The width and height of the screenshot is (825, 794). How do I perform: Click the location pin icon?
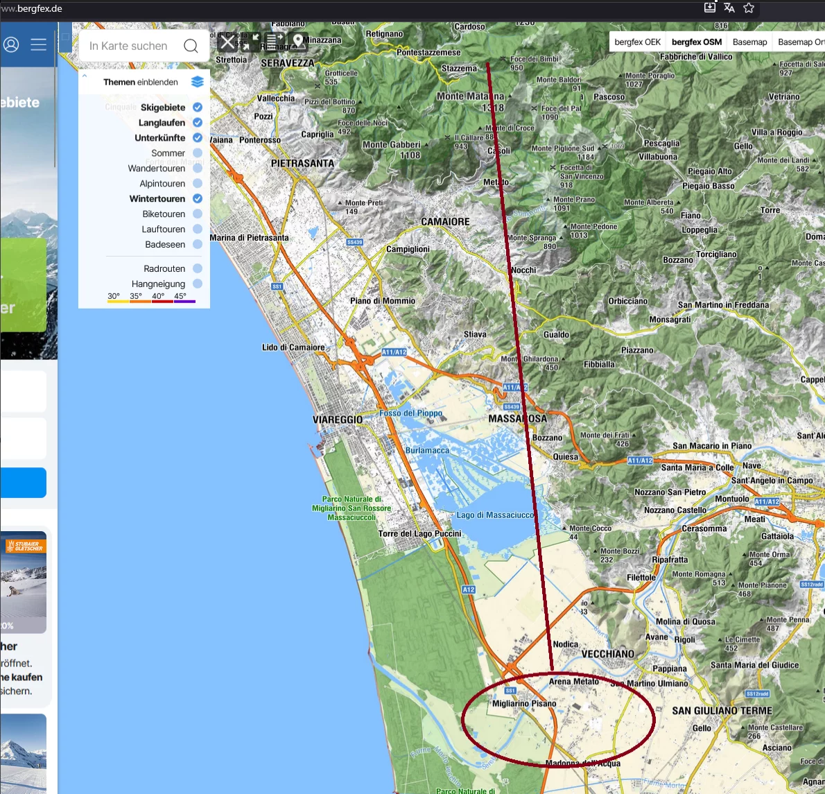tap(298, 42)
